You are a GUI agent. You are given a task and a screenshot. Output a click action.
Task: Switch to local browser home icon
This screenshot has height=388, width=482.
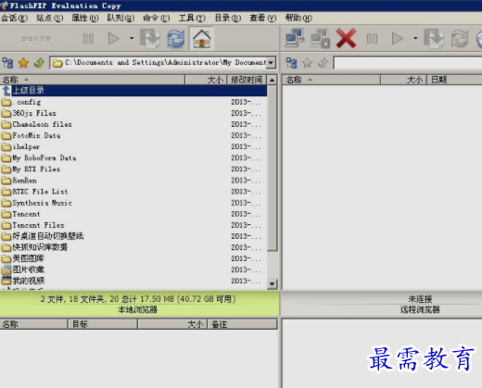[202, 39]
